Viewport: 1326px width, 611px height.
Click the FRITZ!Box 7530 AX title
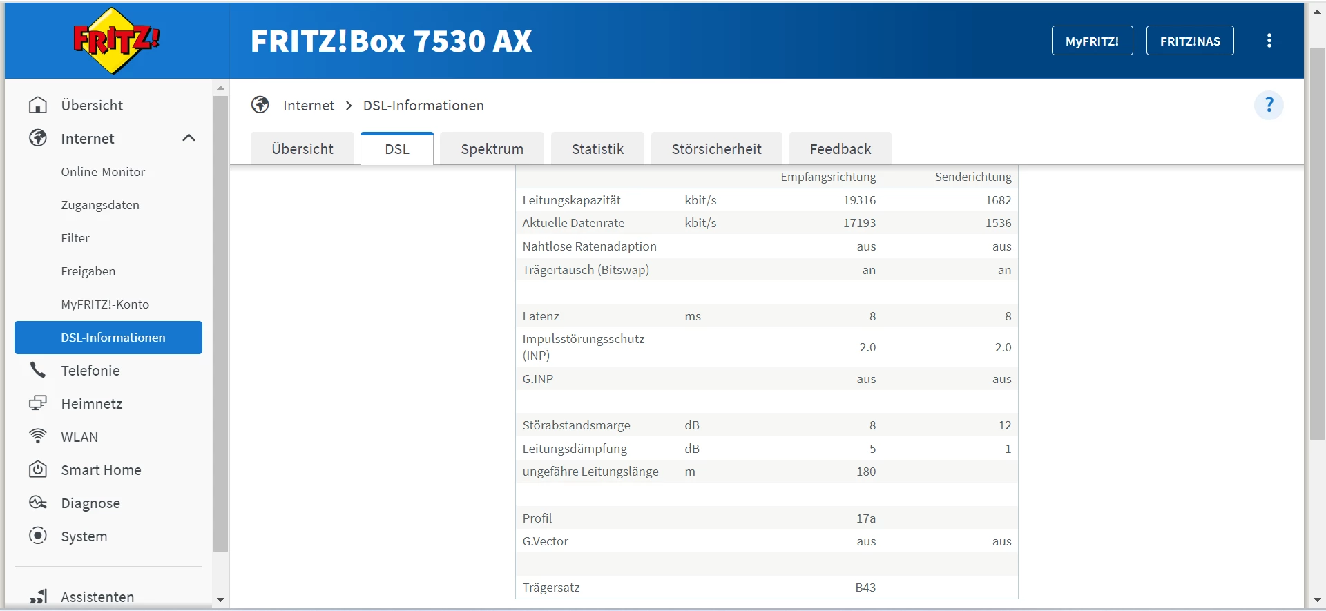click(x=391, y=41)
